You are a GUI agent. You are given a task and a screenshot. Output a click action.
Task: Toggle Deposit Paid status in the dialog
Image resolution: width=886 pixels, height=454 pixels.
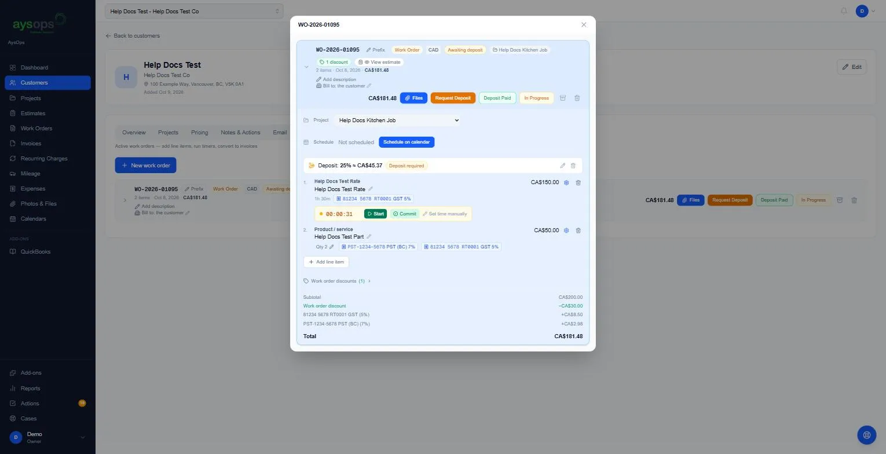(497, 98)
